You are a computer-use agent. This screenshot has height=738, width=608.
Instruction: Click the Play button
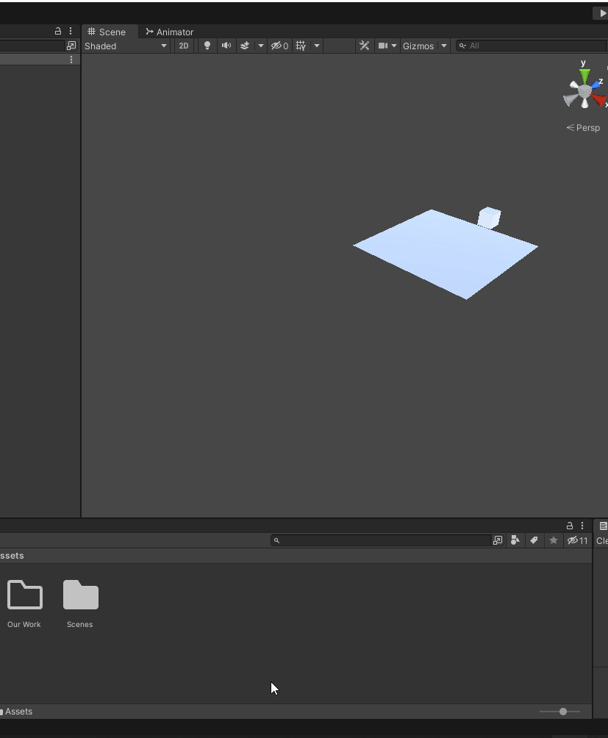[601, 13]
